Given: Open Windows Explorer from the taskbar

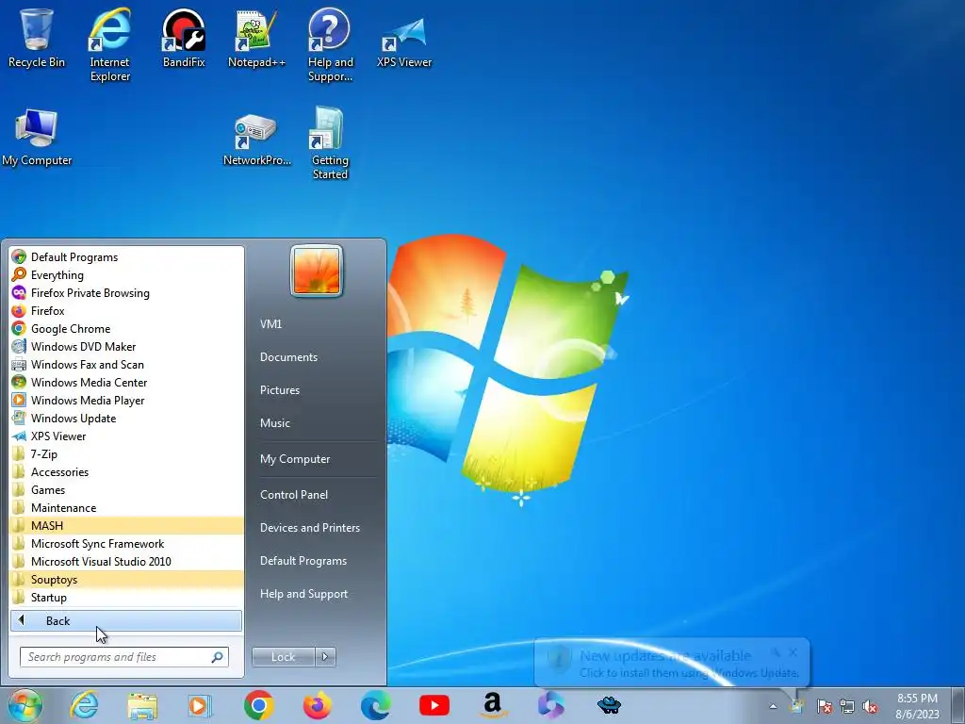Looking at the screenshot, I should [x=142, y=705].
